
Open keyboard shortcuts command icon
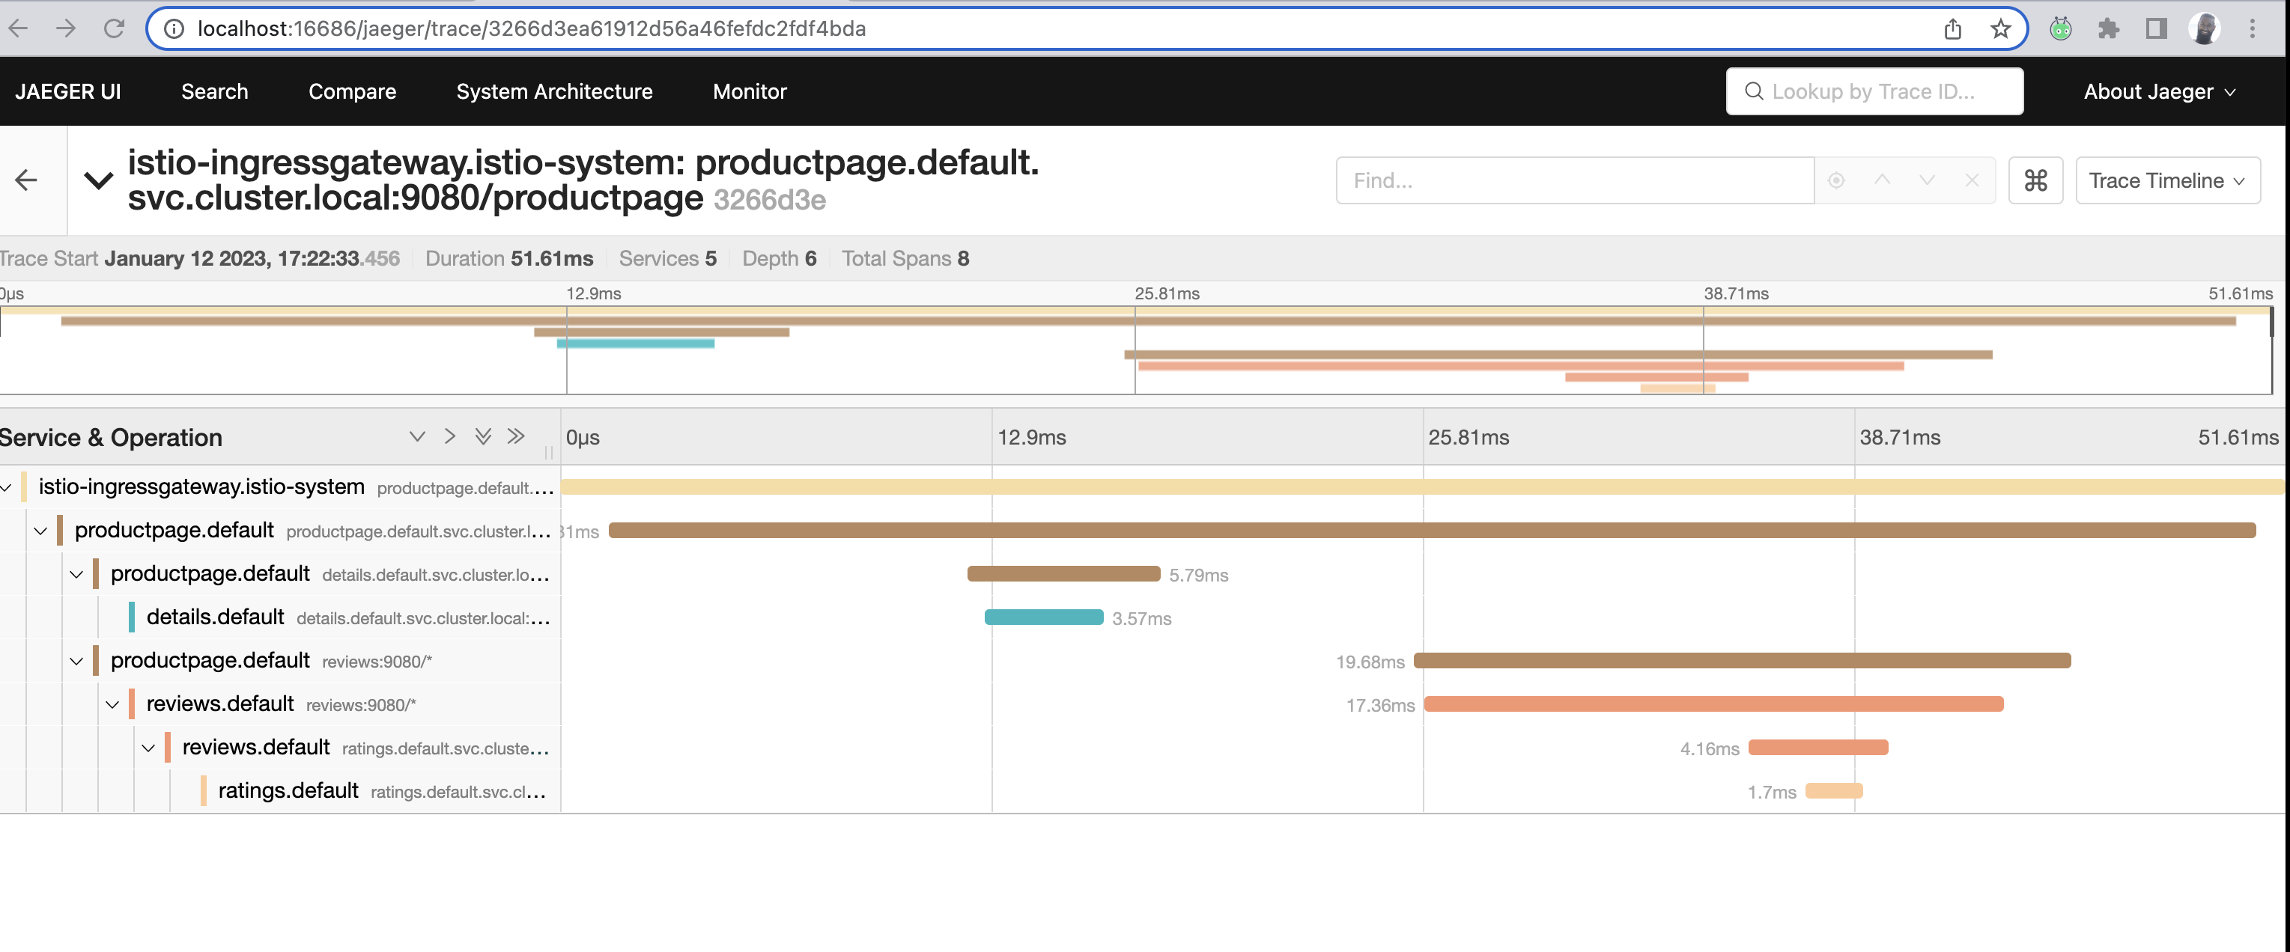point(2035,180)
